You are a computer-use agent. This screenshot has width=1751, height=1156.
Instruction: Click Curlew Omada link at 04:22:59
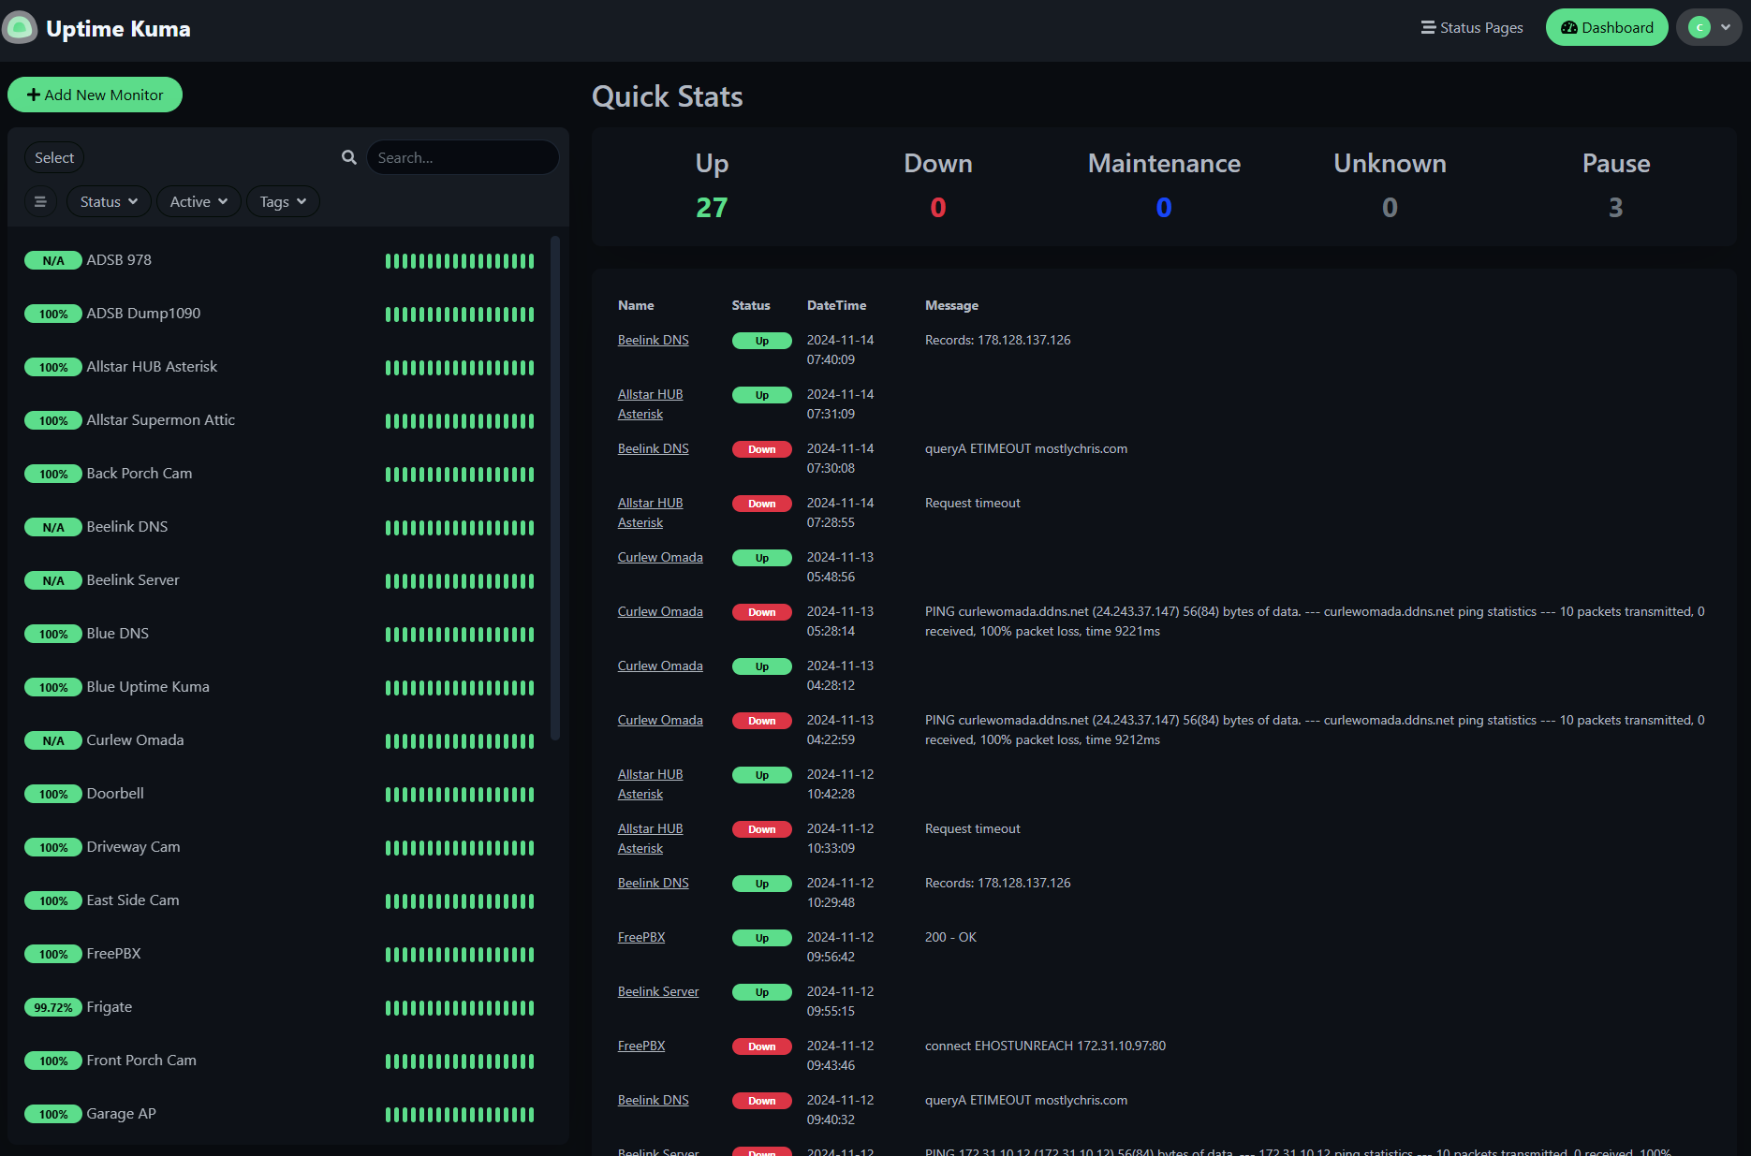point(660,720)
